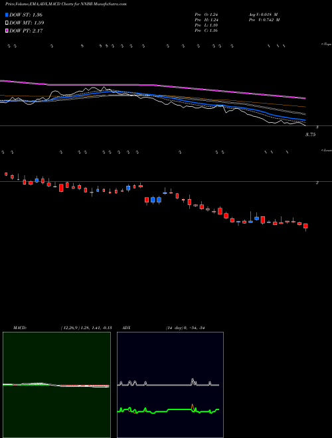Click the 'Pre H: 1.24' value
Viewport: 332px width, 438px height.
207,20
